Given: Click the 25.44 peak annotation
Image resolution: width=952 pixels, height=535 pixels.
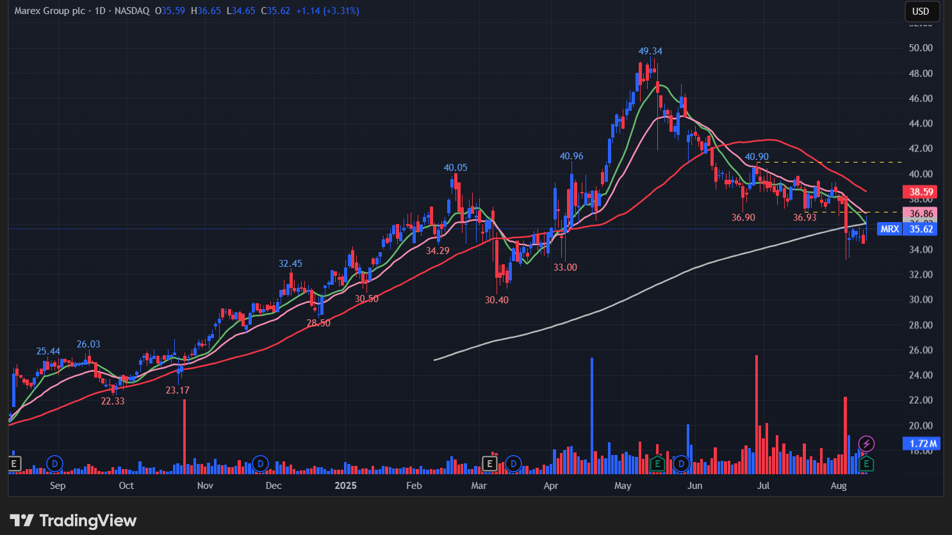Looking at the screenshot, I should [48, 351].
